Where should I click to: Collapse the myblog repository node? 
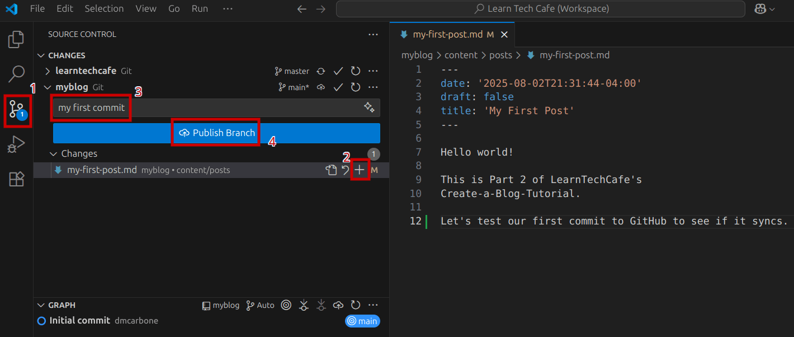tap(48, 87)
